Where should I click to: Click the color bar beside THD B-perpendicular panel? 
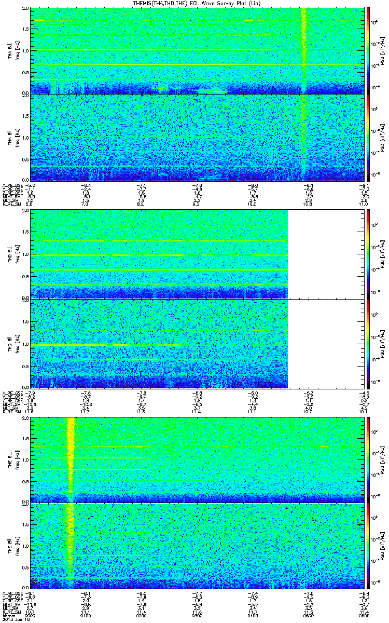[368, 254]
